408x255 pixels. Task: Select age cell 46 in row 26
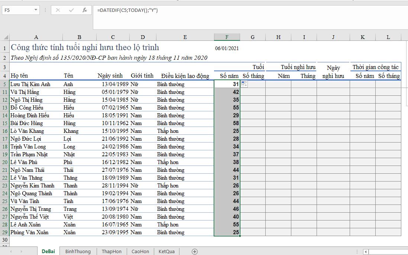point(227,209)
